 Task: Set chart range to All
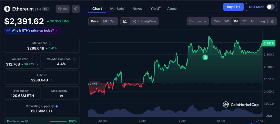(x=252, y=21)
